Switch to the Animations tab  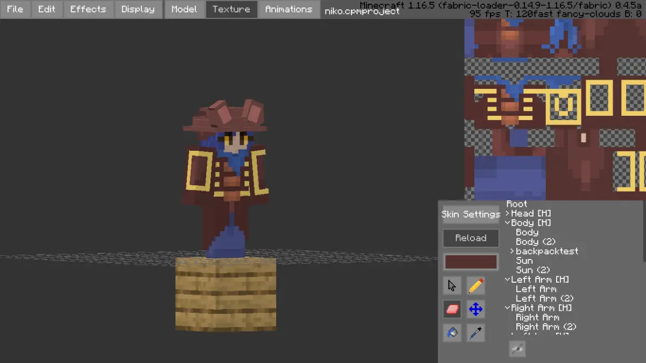[x=289, y=9]
